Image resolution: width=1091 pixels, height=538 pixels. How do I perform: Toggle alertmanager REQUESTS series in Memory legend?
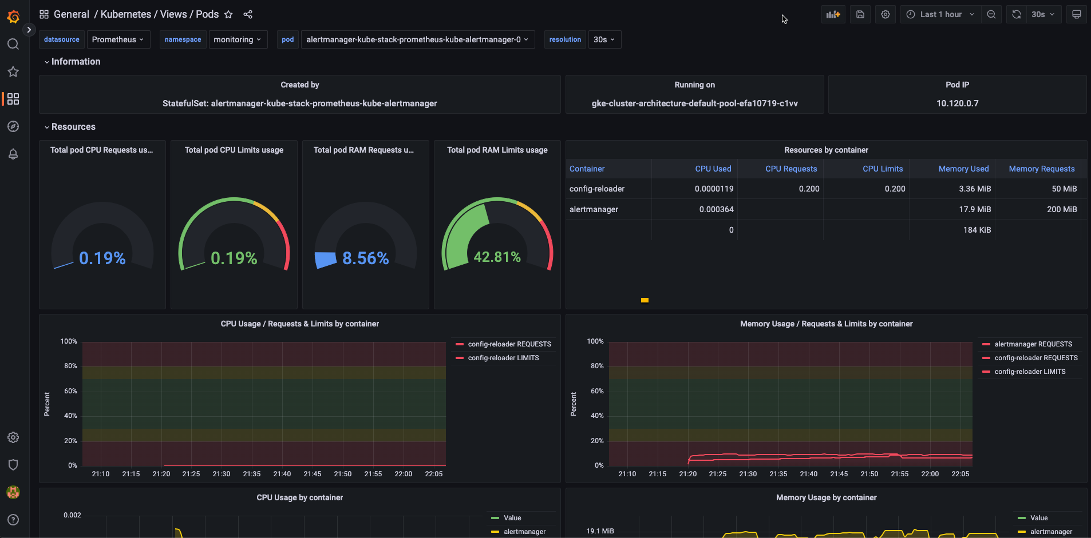tap(1033, 344)
